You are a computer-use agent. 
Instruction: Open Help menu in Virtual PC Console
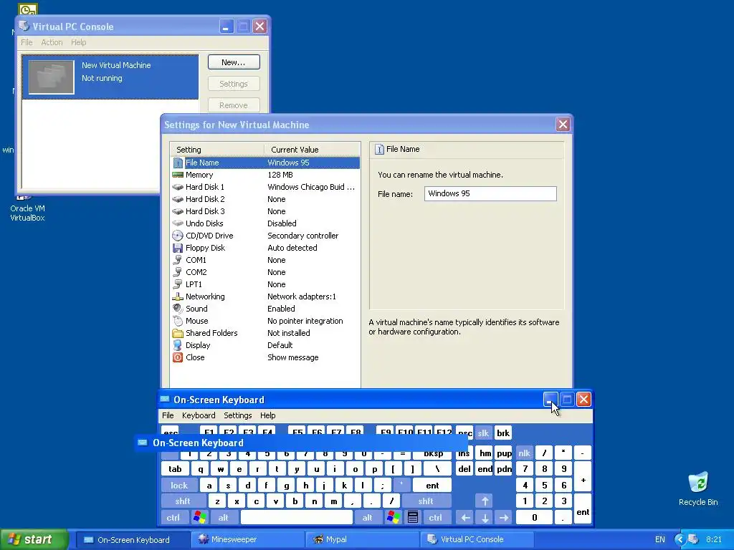point(79,42)
